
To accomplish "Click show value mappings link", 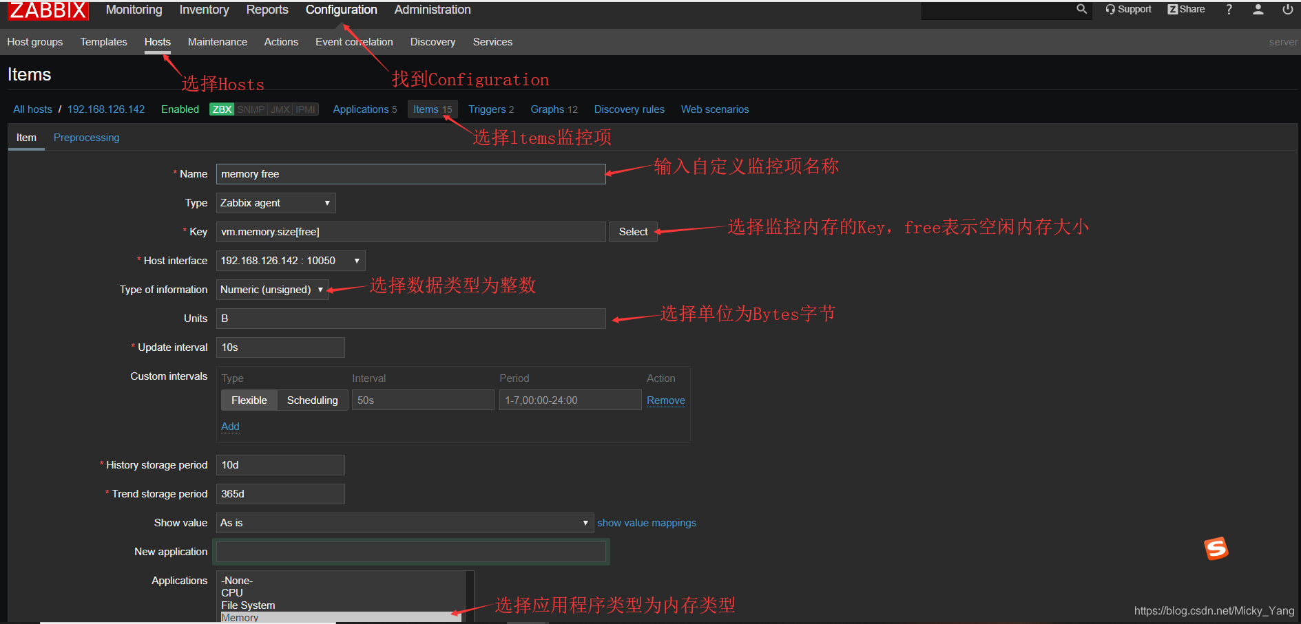I will (x=647, y=523).
